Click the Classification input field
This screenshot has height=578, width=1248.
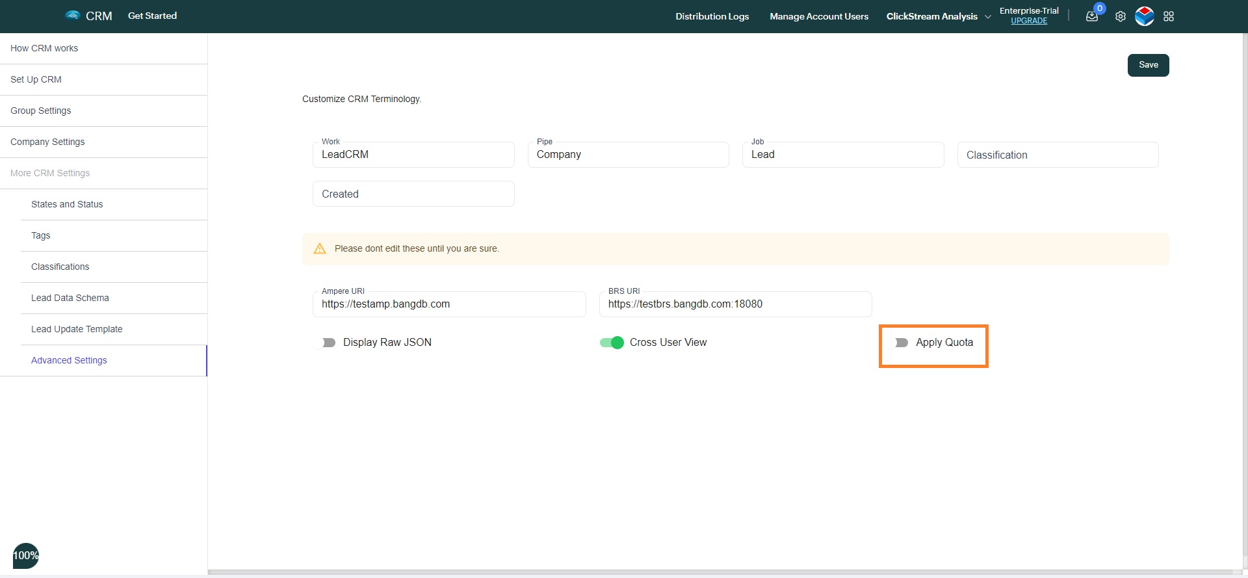click(1058, 155)
